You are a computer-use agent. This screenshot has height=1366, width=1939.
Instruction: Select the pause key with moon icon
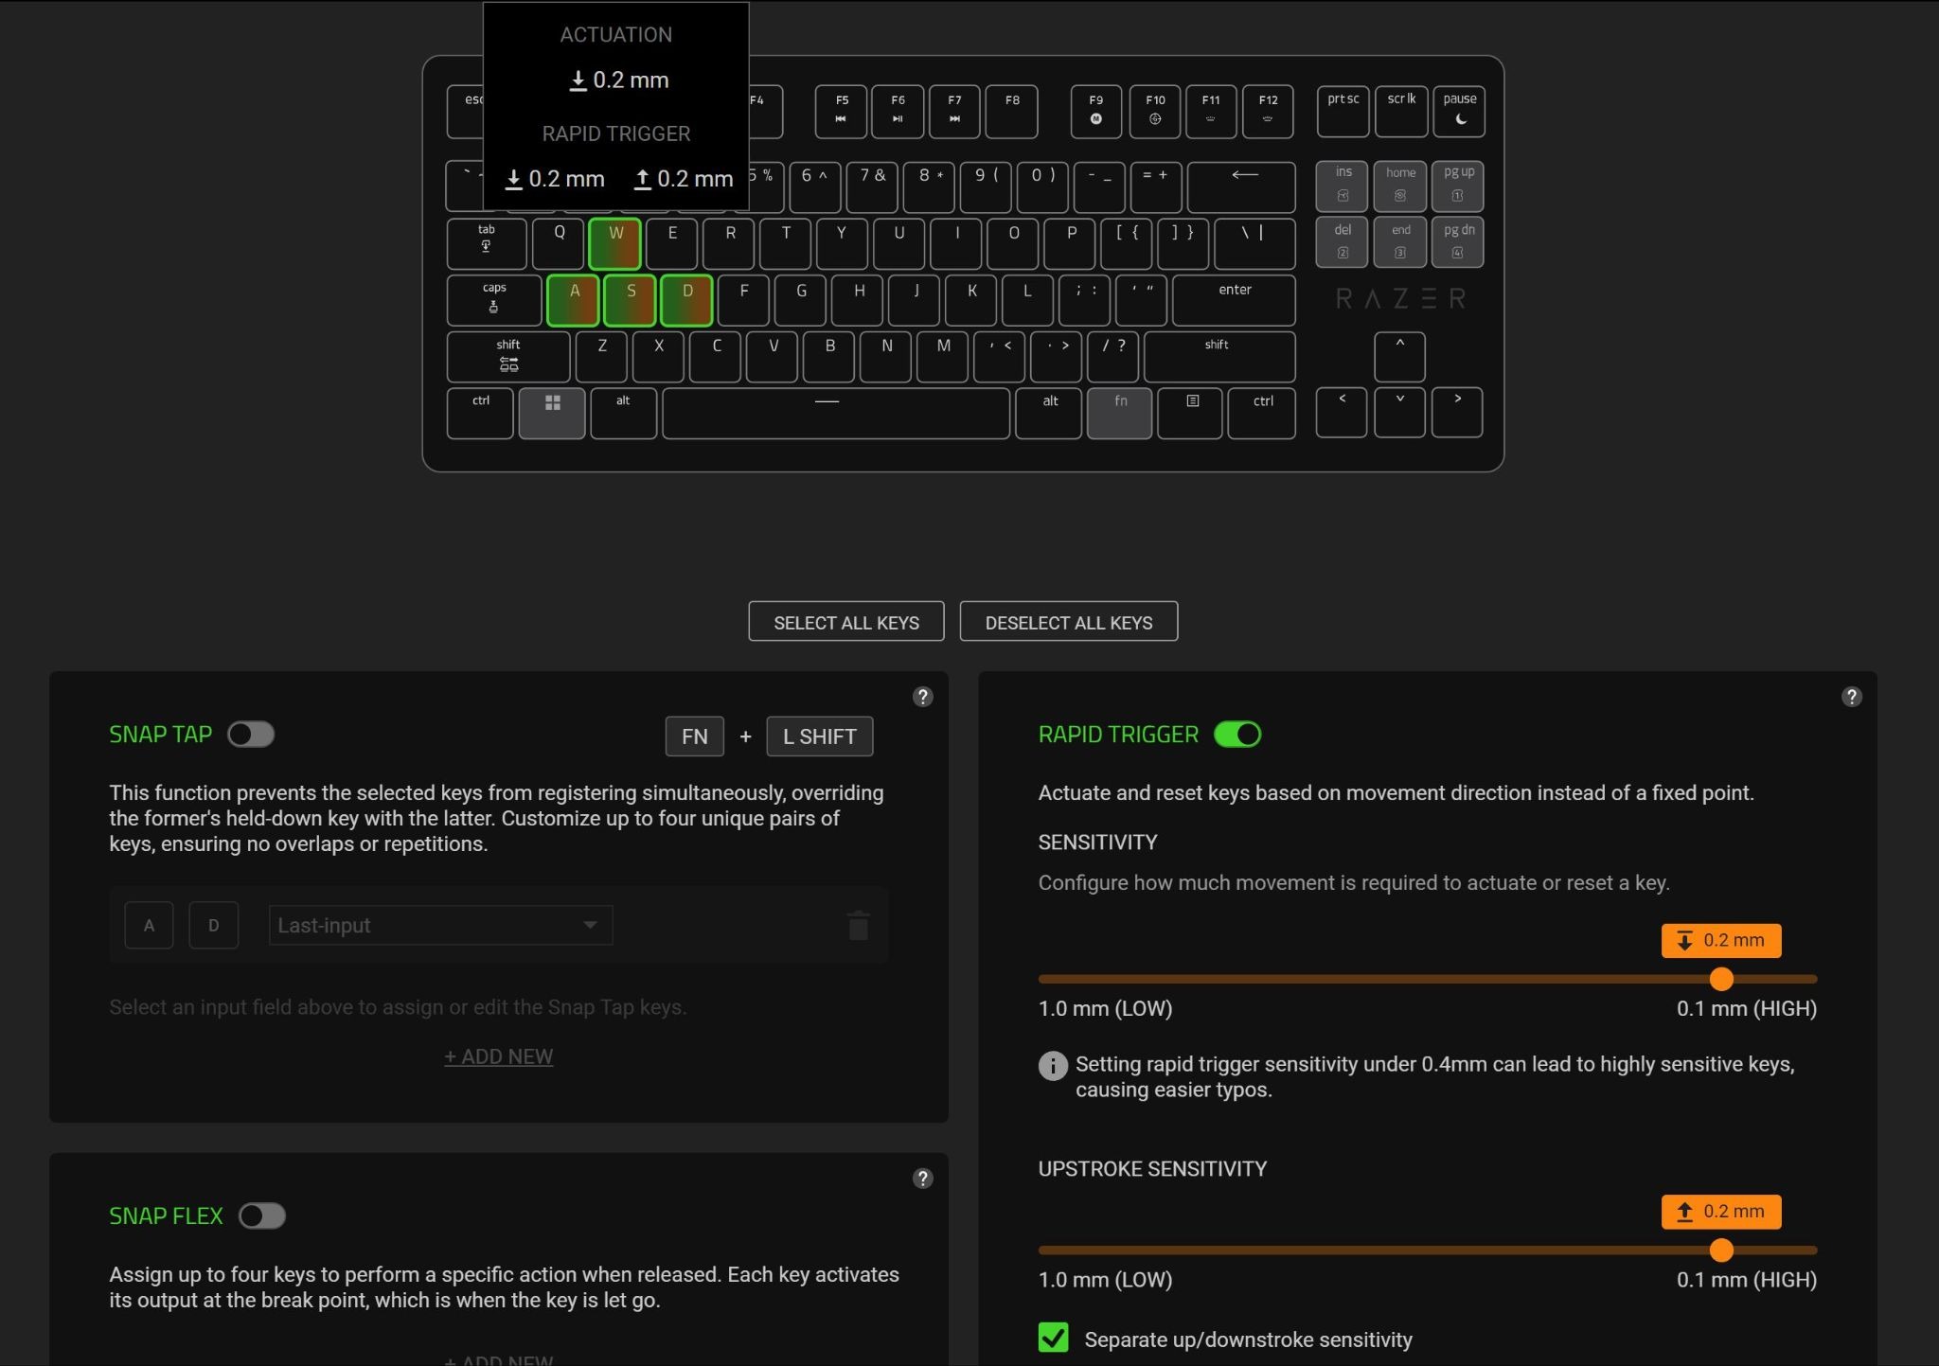click(1459, 111)
